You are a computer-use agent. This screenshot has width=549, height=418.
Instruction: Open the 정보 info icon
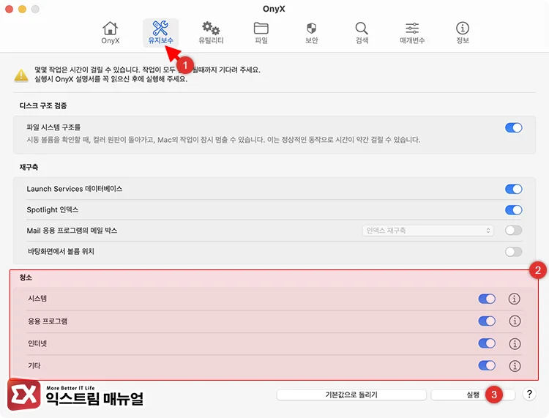(x=463, y=29)
